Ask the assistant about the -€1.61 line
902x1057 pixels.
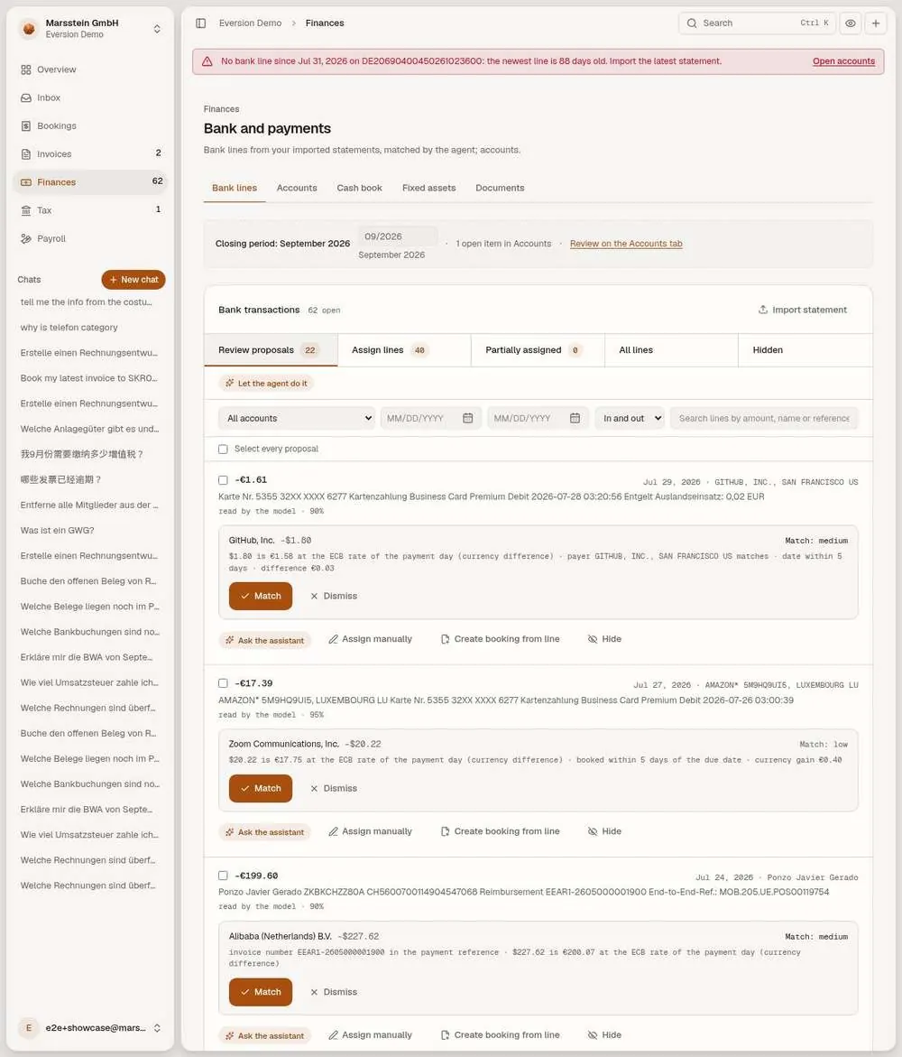(265, 640)
